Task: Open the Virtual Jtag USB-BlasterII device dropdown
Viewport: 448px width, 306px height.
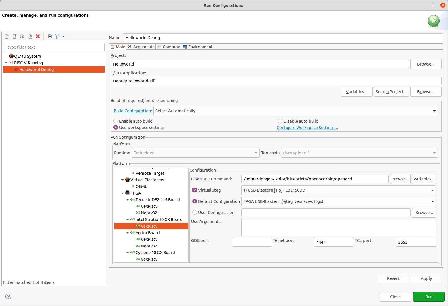Action: coord(339,190)
